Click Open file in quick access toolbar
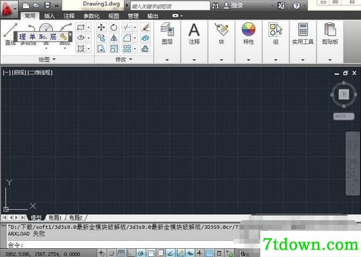Viewport: 361px width, 257px height. [x=36, y=5]
